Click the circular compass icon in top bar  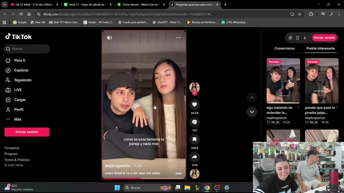[290, 38]
